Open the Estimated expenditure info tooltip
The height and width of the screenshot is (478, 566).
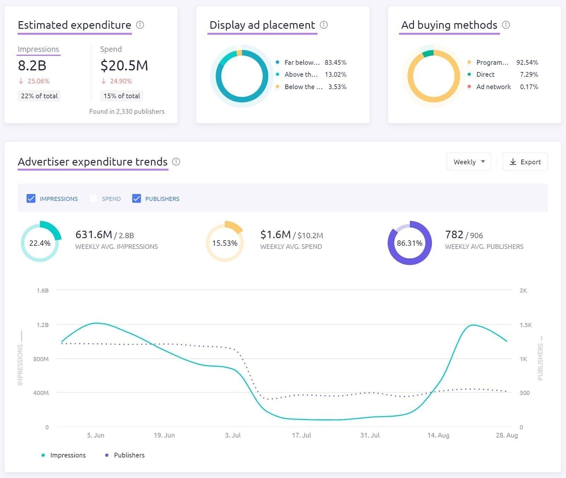tap(141, 25)
